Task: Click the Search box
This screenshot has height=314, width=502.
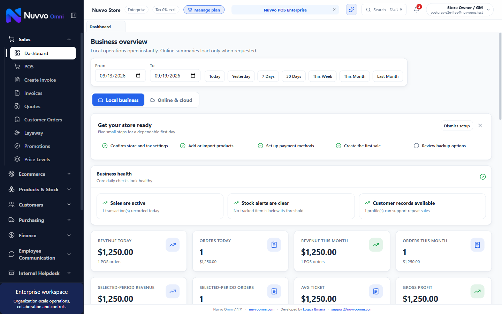Action: coord(384,10)
